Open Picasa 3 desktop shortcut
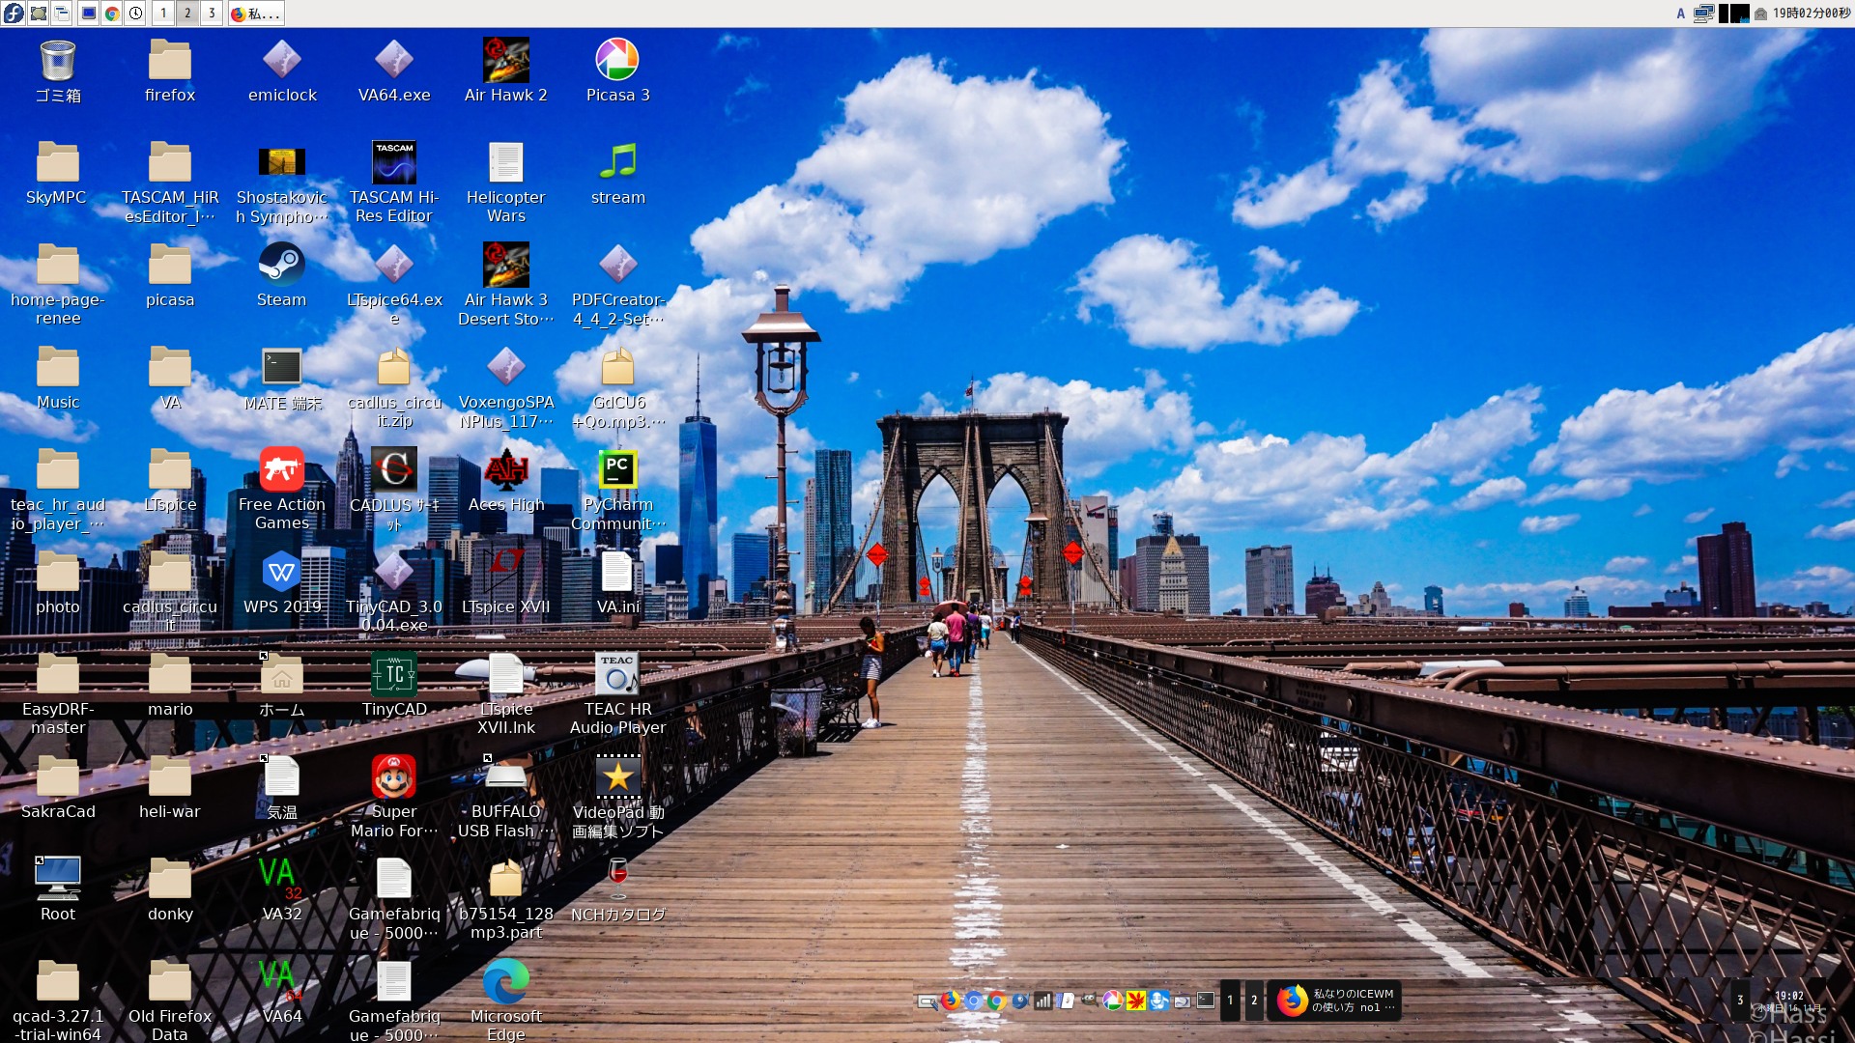 [x=617, y=60]
